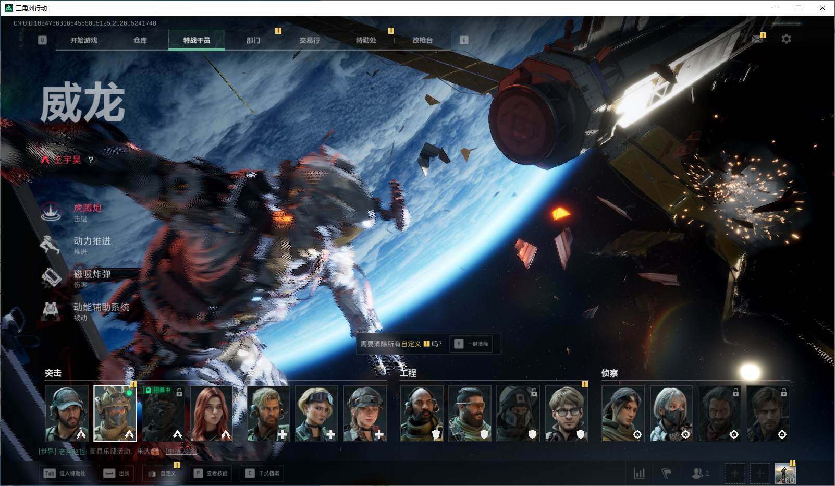835x486 pixels.
Task: Select the goggles-wearing blonde support operator portrait
Action: 317,414
